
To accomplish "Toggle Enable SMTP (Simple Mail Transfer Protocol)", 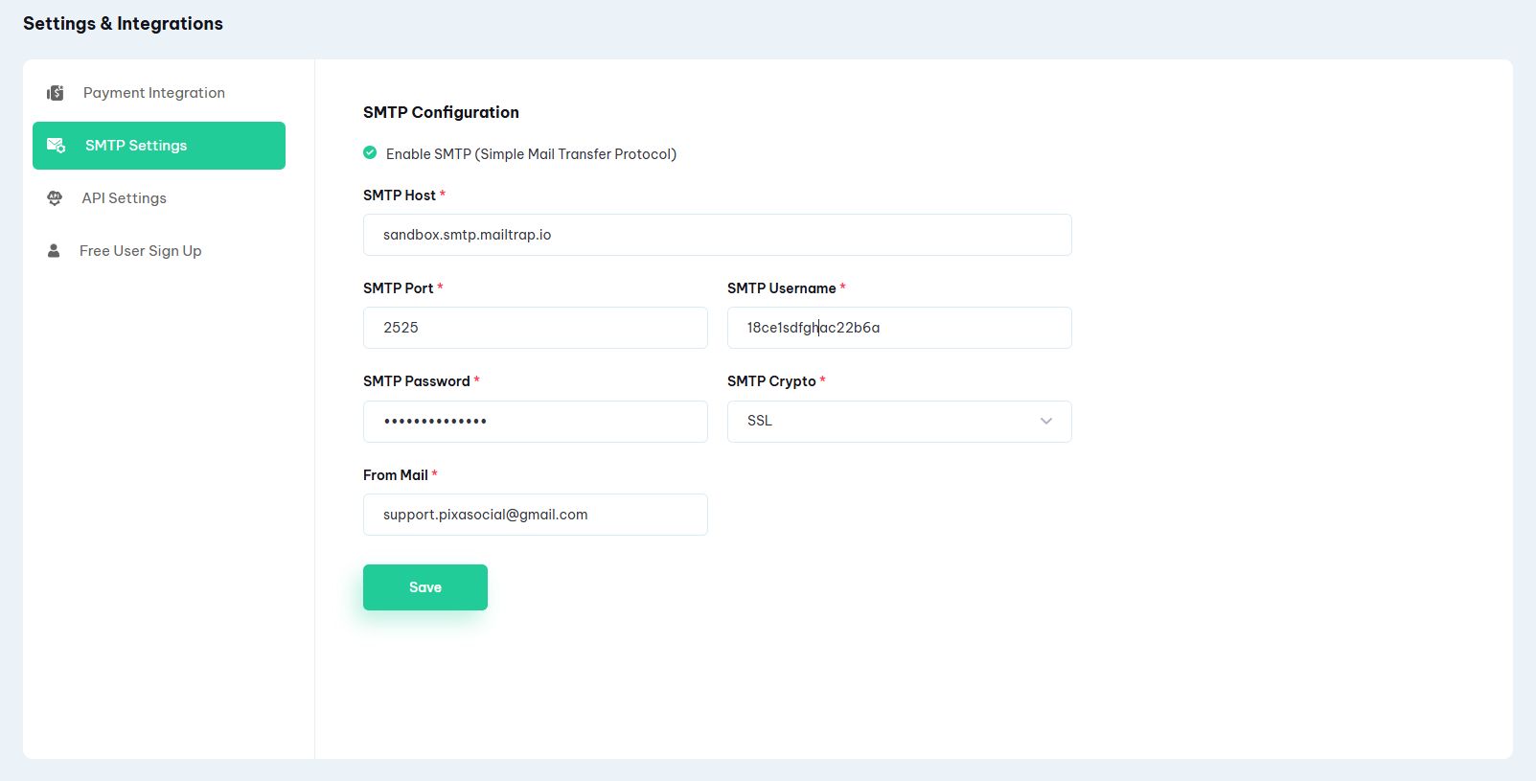I will (370, 152).
